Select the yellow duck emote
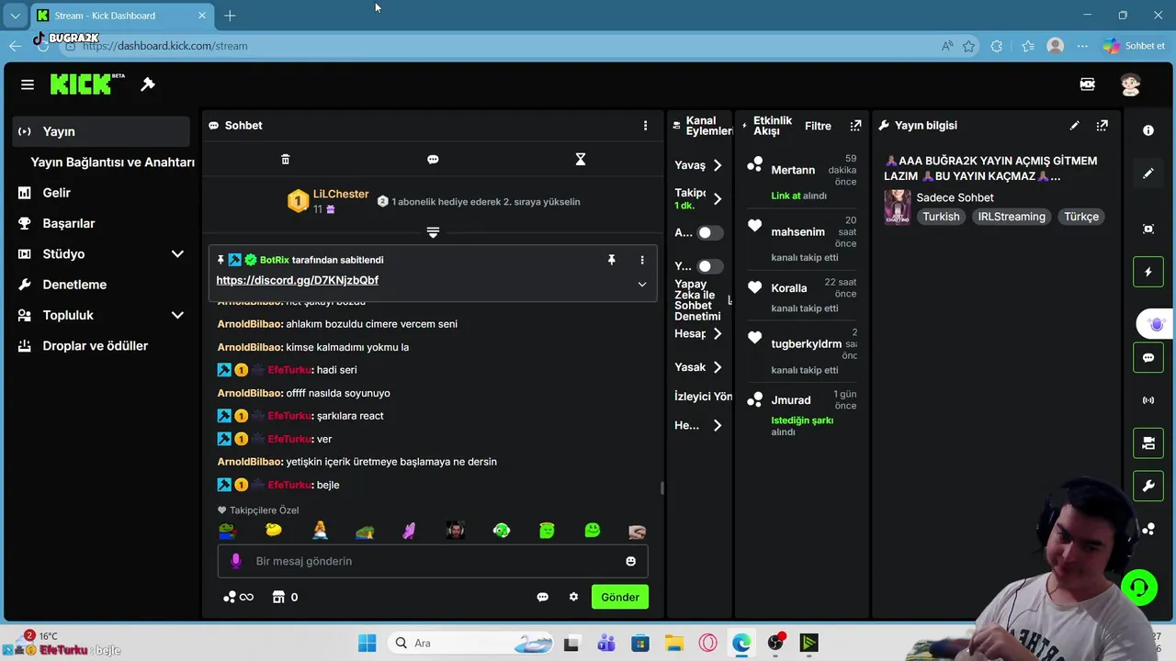This screenshot has height=661, width=1176. click(x=273, y=530)
